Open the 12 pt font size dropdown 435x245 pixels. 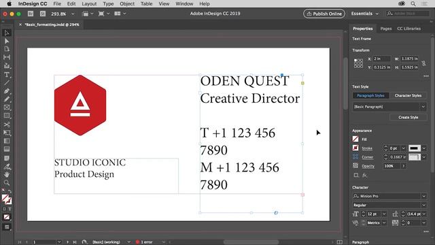[384, 214]
